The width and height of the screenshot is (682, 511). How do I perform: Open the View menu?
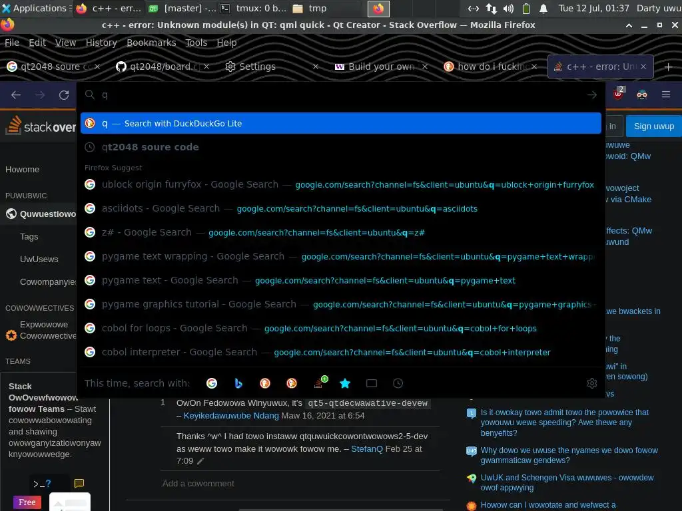(65, 43)
